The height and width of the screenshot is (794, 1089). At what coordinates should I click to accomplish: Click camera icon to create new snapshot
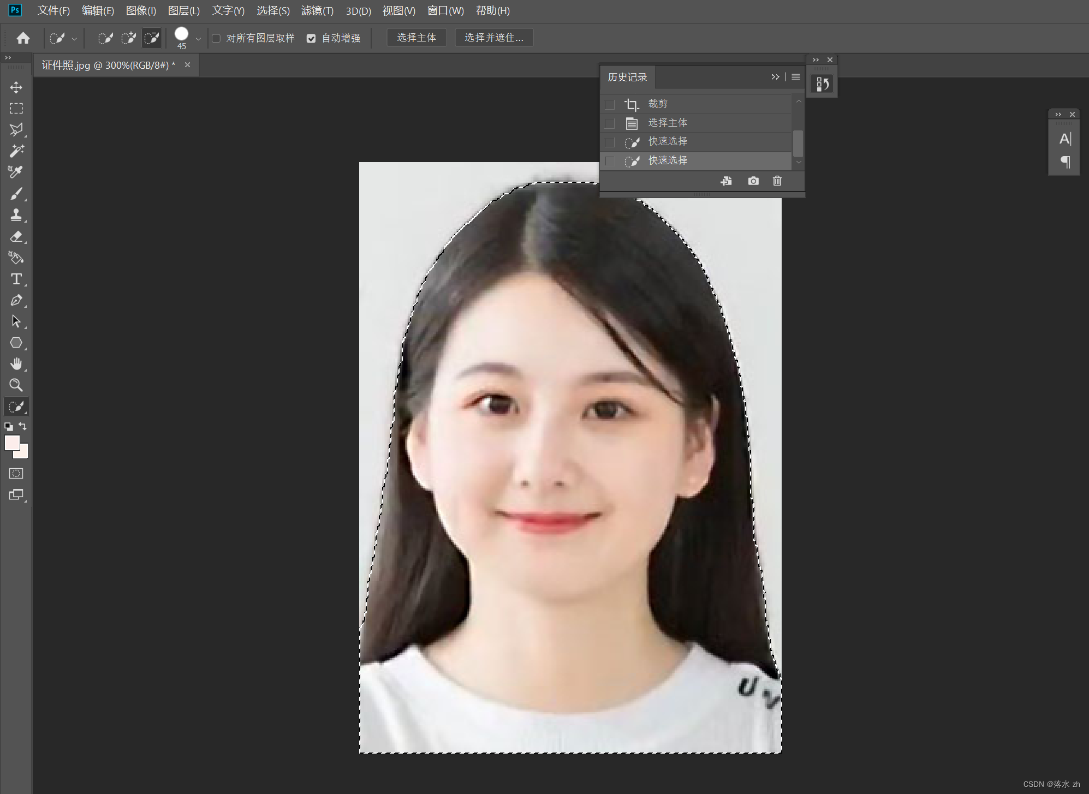(x=753, y=181)
